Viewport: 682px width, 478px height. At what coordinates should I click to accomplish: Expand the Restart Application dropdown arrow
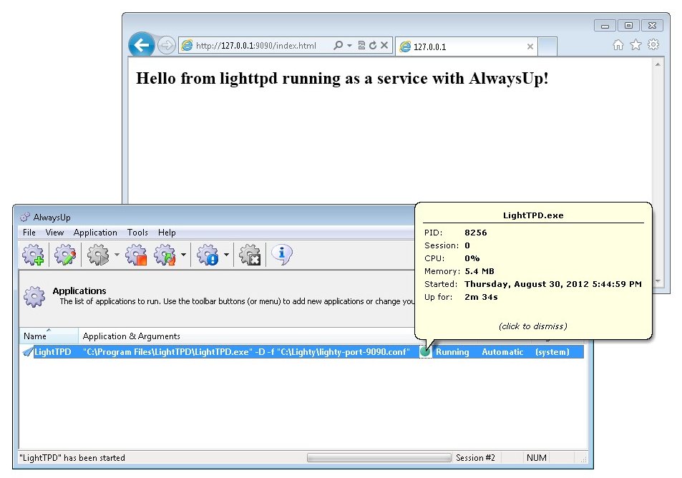(x=183, y=255)
